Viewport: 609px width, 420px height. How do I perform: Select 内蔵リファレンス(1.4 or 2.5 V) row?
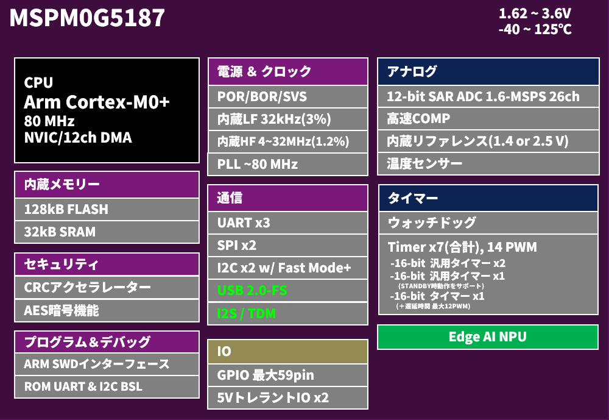pos(488,141)
